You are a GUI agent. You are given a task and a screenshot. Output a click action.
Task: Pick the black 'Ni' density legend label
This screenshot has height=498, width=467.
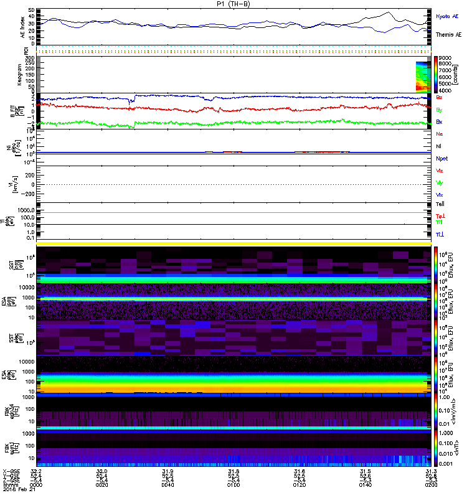tap(438, 146)
